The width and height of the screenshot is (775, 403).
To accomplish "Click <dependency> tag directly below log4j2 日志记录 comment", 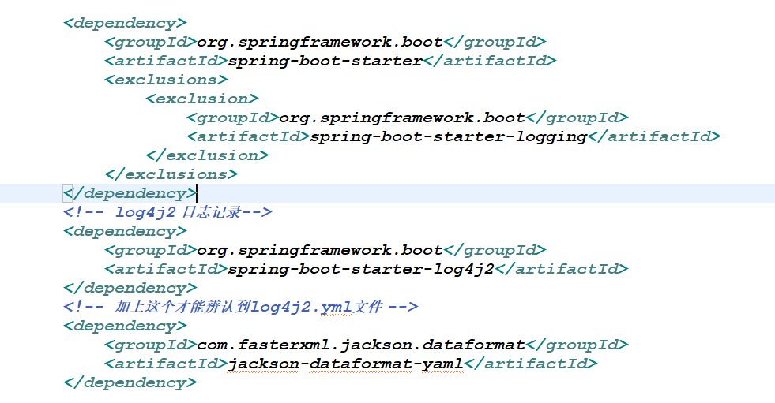I will tap(125, 231).
